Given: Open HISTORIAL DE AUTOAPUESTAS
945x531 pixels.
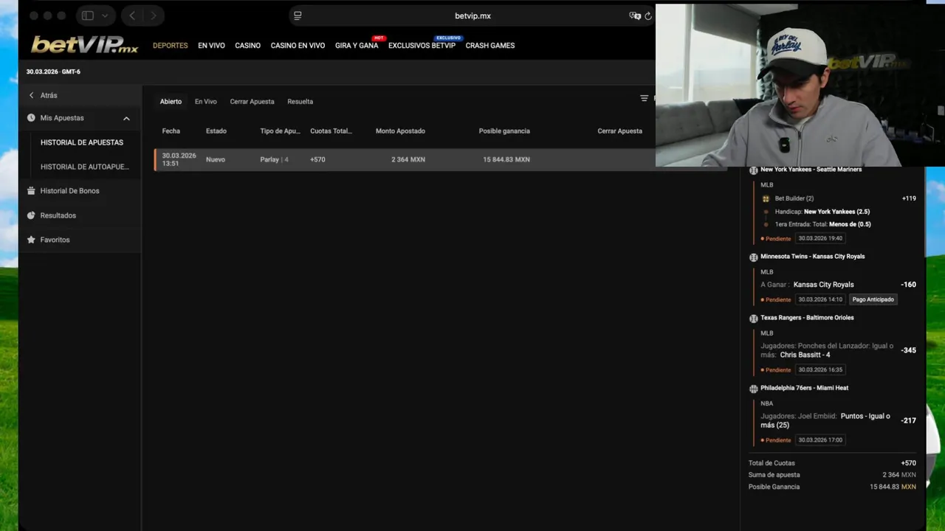Looking at the screenshot, I should point(85,167).
